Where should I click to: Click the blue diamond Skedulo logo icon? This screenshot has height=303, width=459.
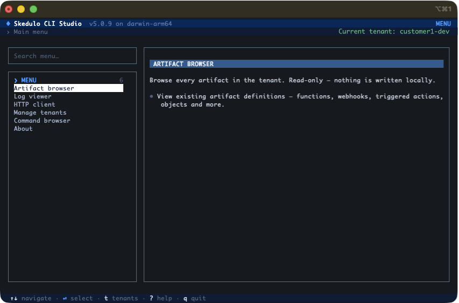[x=8, y=24]
